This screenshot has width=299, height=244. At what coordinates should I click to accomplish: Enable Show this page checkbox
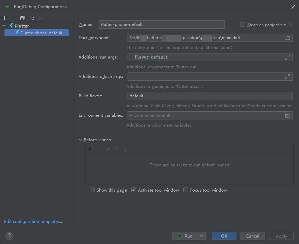coord(92,190)
